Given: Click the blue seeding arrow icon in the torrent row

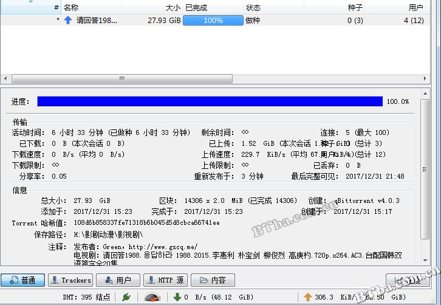Looking at the screenshot, I should click(x=68, y=20).
